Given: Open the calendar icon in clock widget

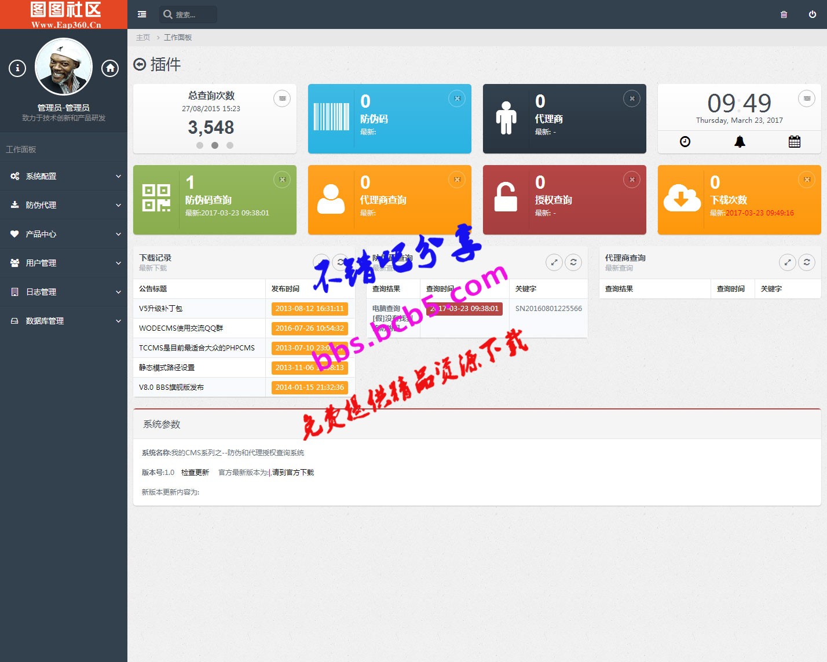Looking at the screenshot, I should [x=795, y=142].
